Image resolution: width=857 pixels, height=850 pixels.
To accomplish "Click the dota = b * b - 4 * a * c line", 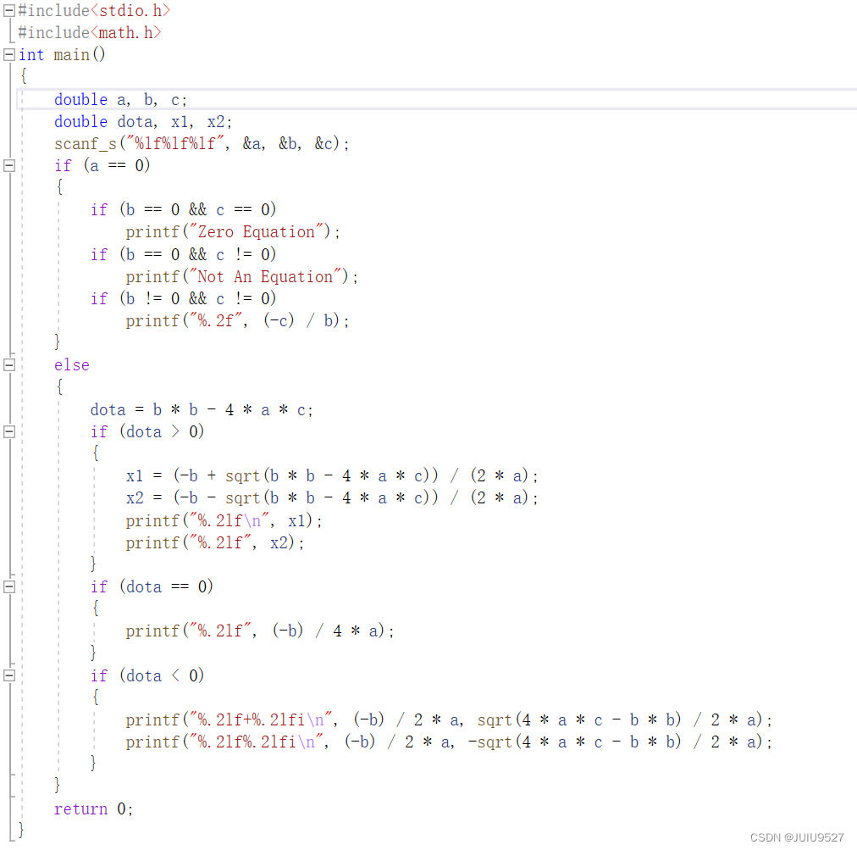I will click(x=202, y=409).
